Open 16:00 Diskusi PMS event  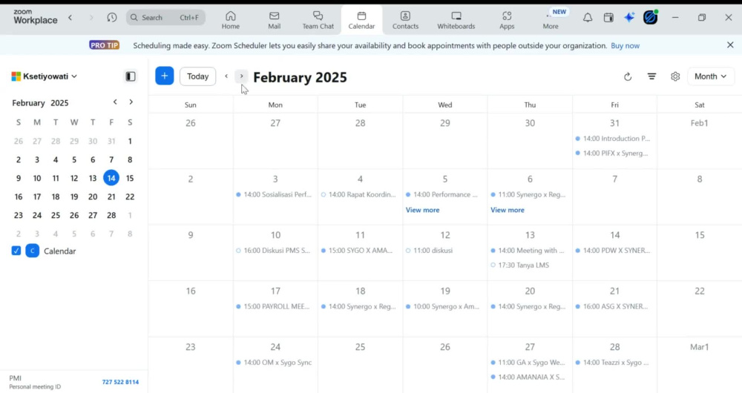[x=275, y=251]
